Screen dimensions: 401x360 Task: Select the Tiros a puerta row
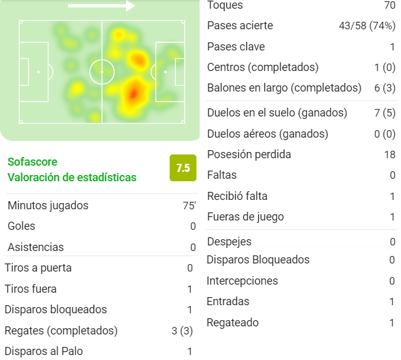click(99, 268)
